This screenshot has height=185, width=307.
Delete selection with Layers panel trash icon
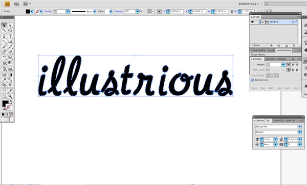(x=294, y=45)
